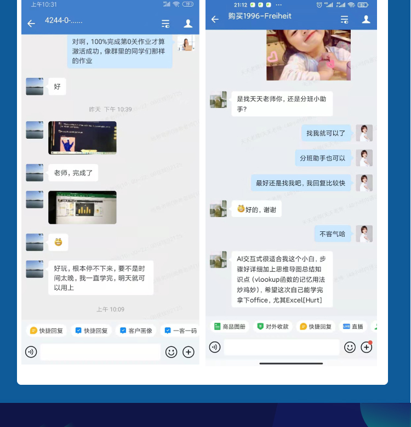411x427 pixels.
Task: Open emoji picker in right chat
Action: [x=350, y=348]
